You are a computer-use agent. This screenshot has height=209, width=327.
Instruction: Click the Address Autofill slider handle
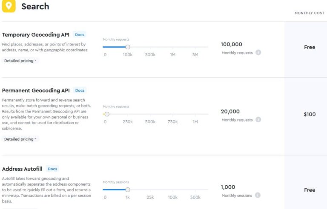click(128, 190)
